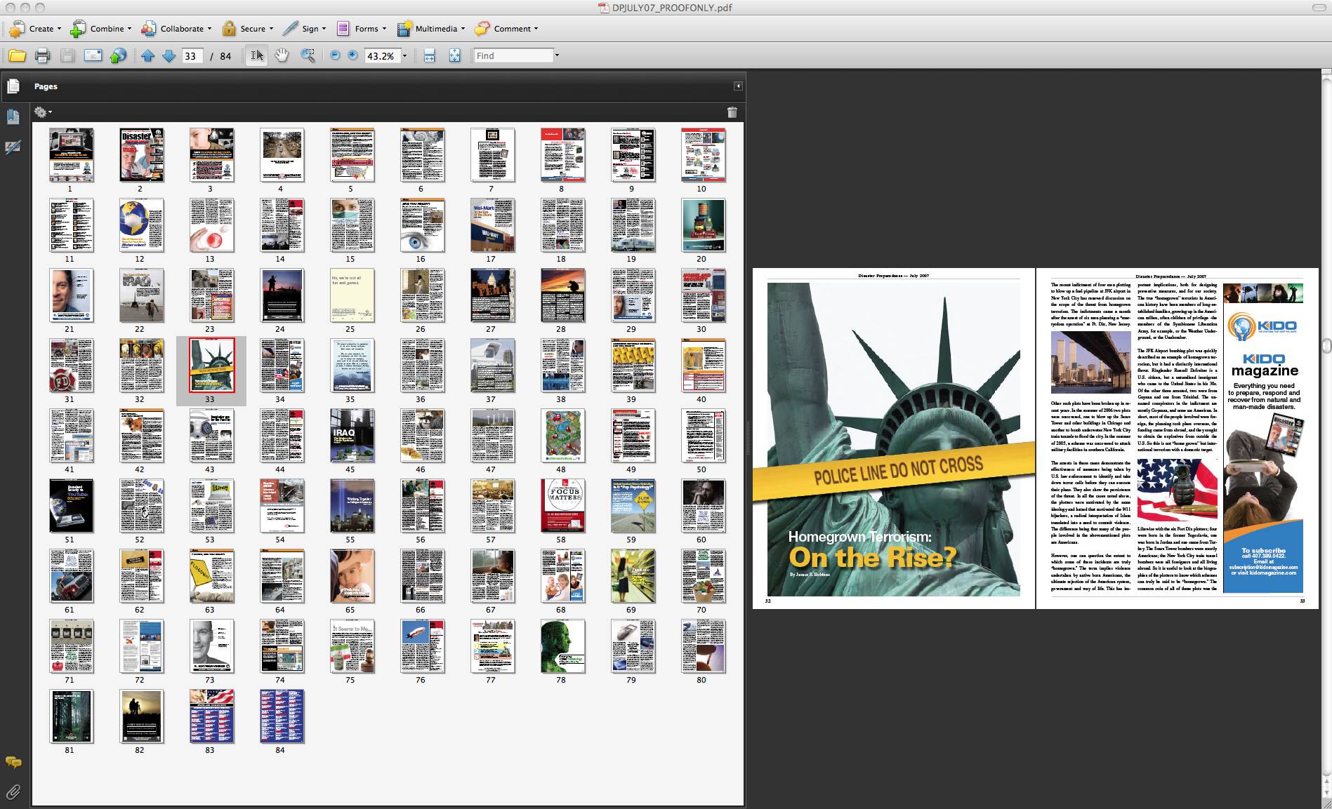Screen dimensions: 1332x809
Task: Zoom in with the plus button
Action: (x=352, y=55)
